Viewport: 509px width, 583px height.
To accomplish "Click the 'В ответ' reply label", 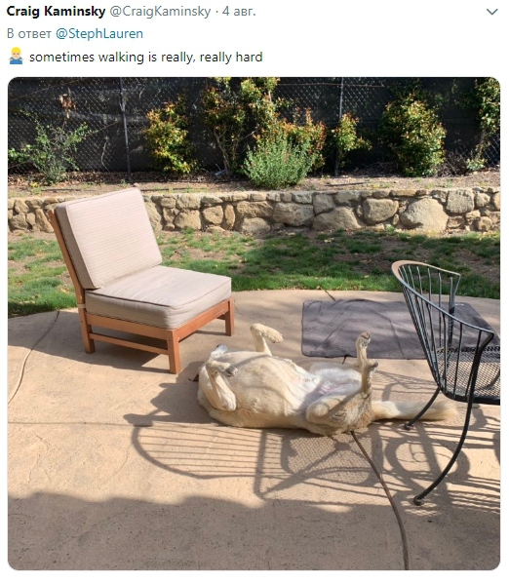I will click(x=29, y=33).
